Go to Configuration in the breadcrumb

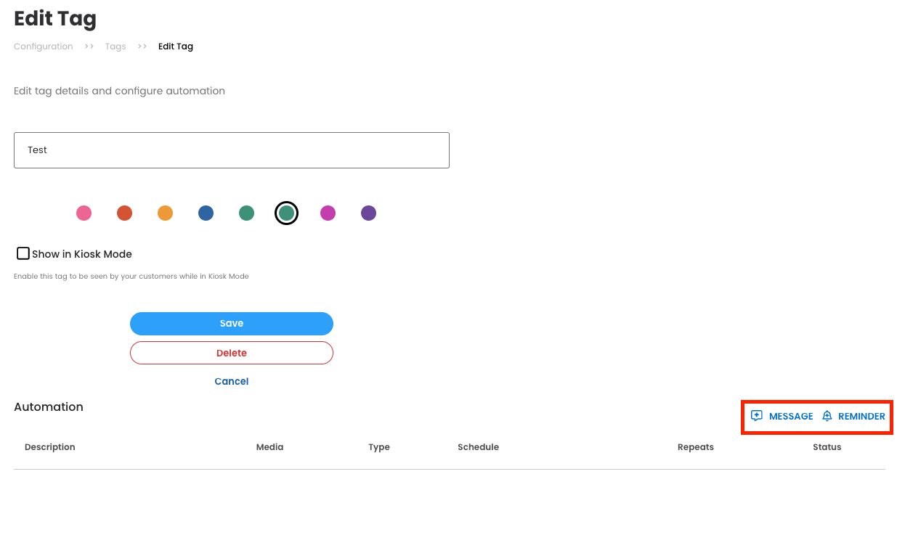pyautogui.click(x=44, y=46)
